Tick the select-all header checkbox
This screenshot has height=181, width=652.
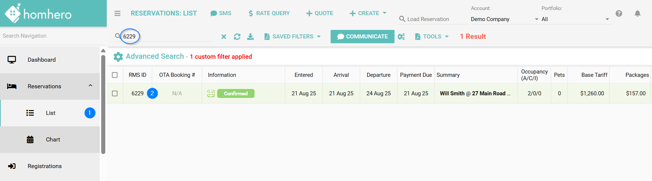point(115,75)
